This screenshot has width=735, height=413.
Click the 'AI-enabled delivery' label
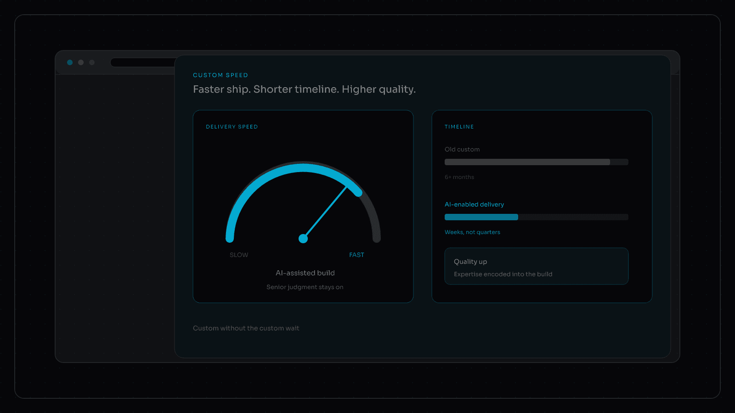(x=474, y=205)
